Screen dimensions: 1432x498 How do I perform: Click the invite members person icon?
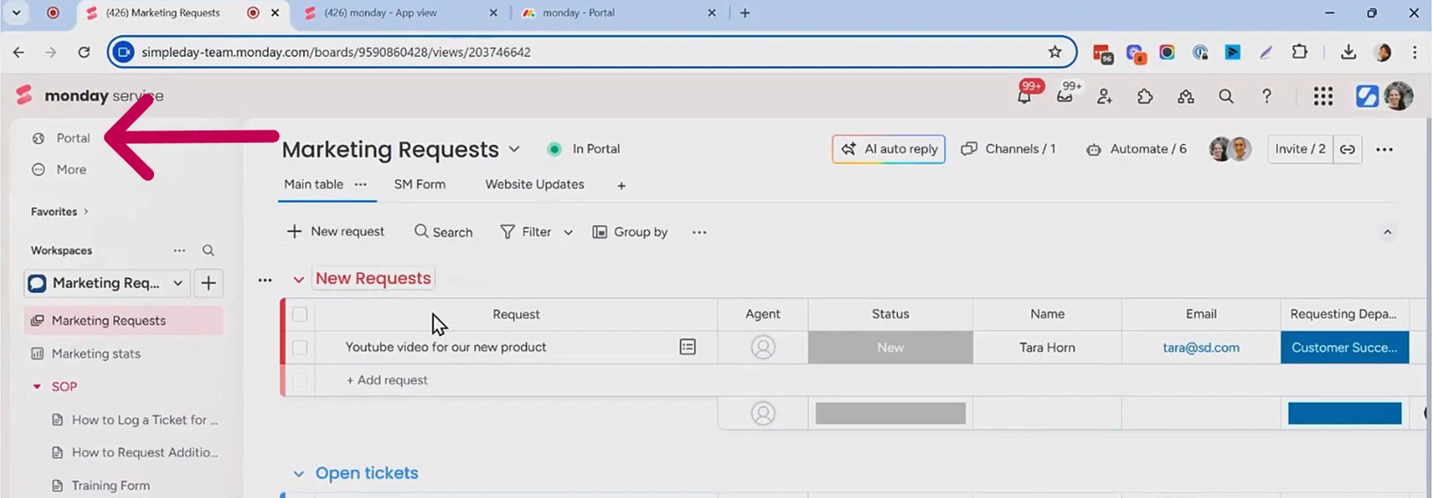coord(1105,96)
